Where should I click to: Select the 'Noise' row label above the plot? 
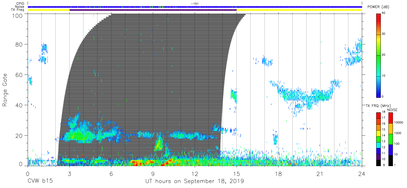(x=20, y=7)
